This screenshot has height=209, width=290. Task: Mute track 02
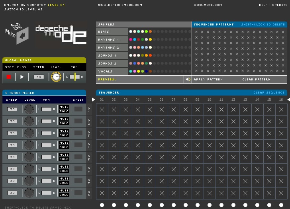pos(64,119)
